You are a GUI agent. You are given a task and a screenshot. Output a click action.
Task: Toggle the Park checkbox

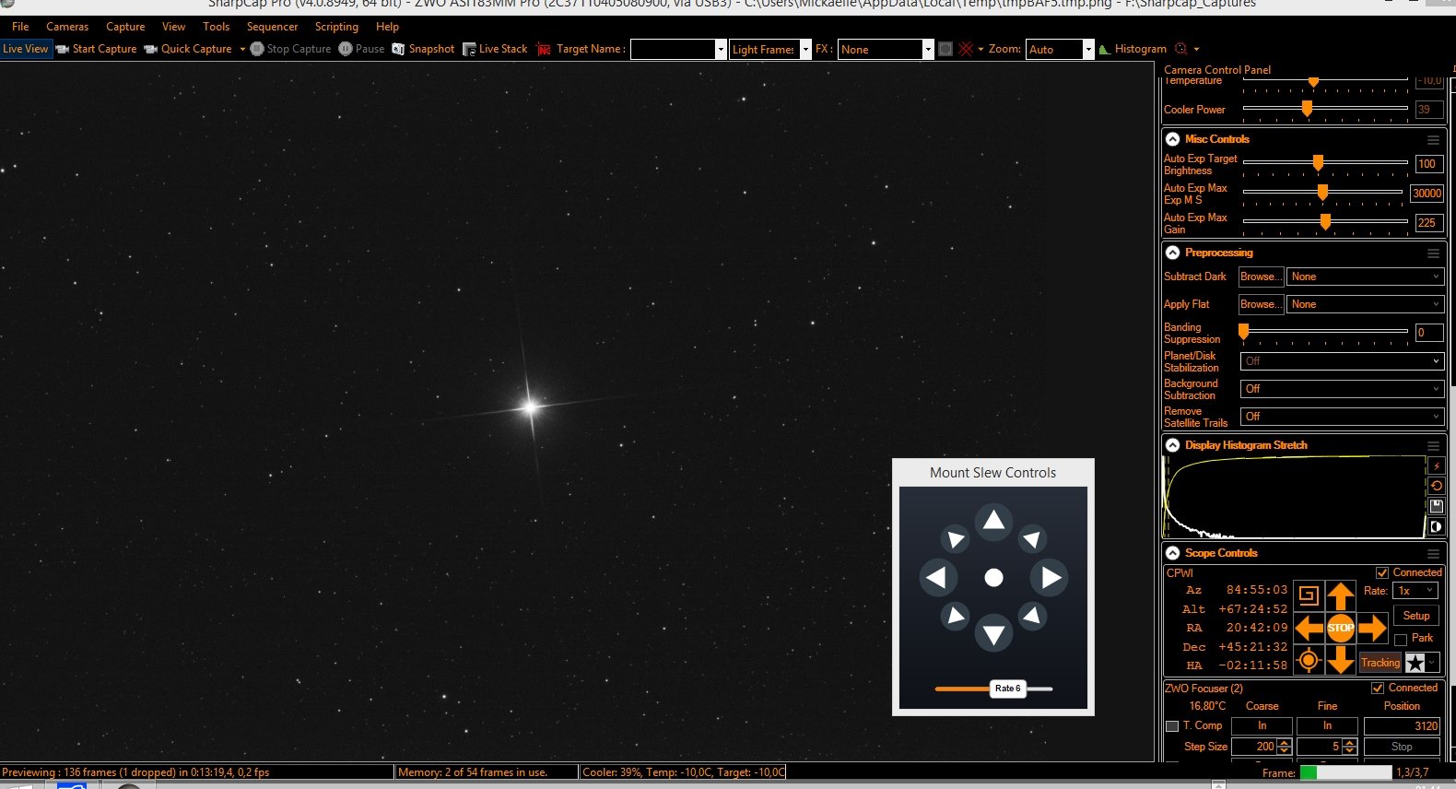coord(1401,639)
